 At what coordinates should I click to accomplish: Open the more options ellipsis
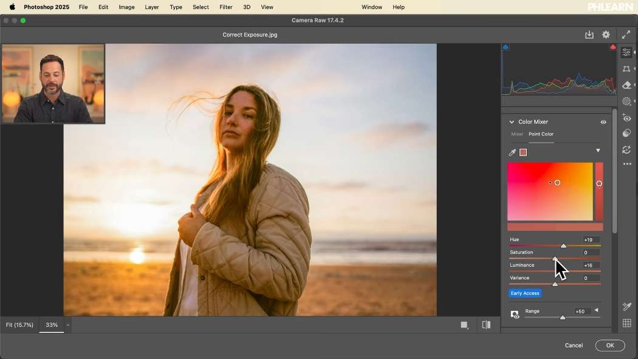[x=626, y=164]
